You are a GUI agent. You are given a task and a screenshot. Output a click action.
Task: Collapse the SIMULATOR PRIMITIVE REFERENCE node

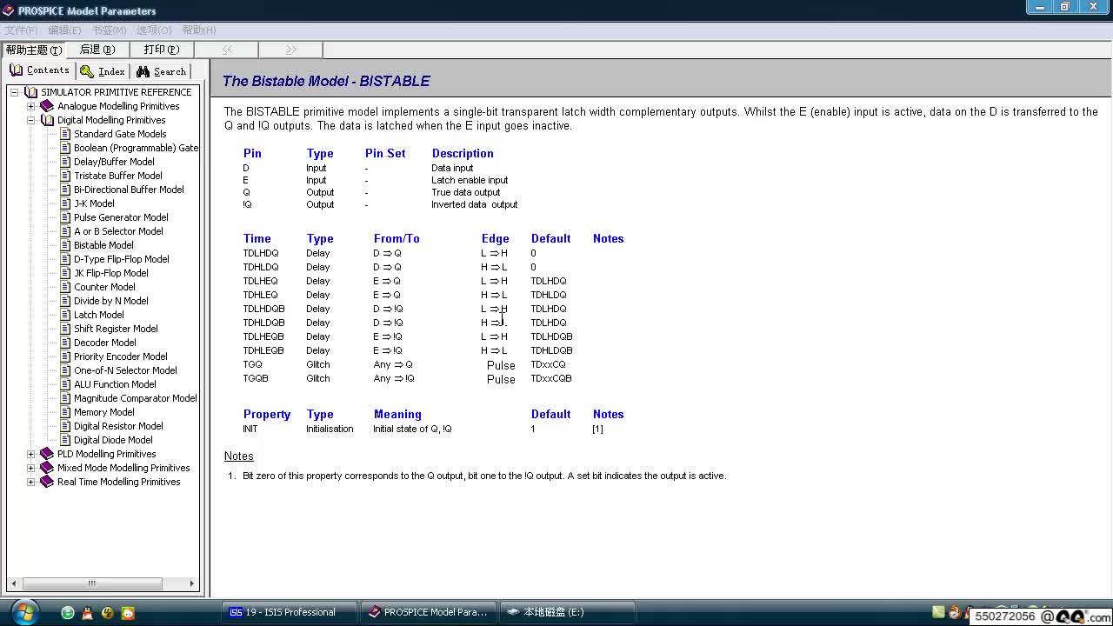tap(14, 92)
